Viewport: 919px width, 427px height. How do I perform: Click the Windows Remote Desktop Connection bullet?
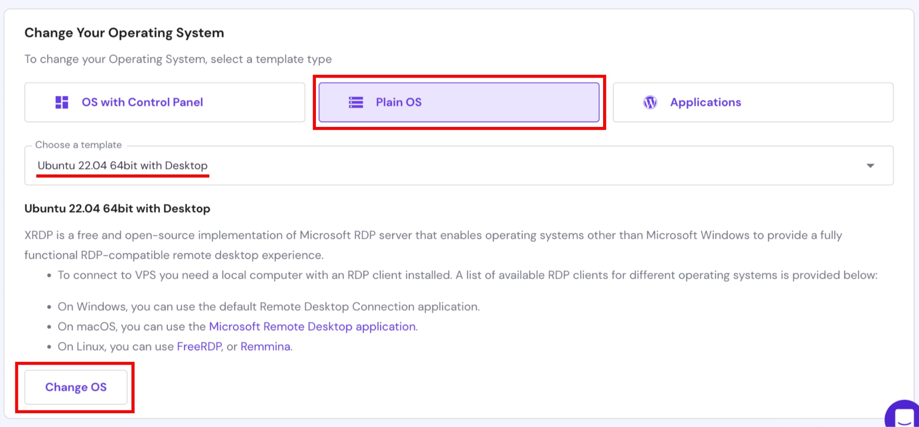tap(268, 307)
